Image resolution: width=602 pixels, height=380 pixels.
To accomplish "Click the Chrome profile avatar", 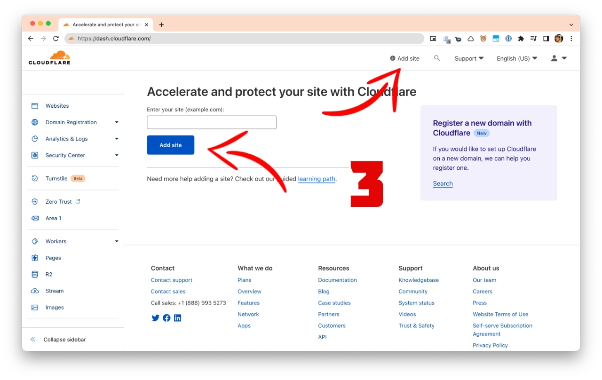I will coord(559,39).
